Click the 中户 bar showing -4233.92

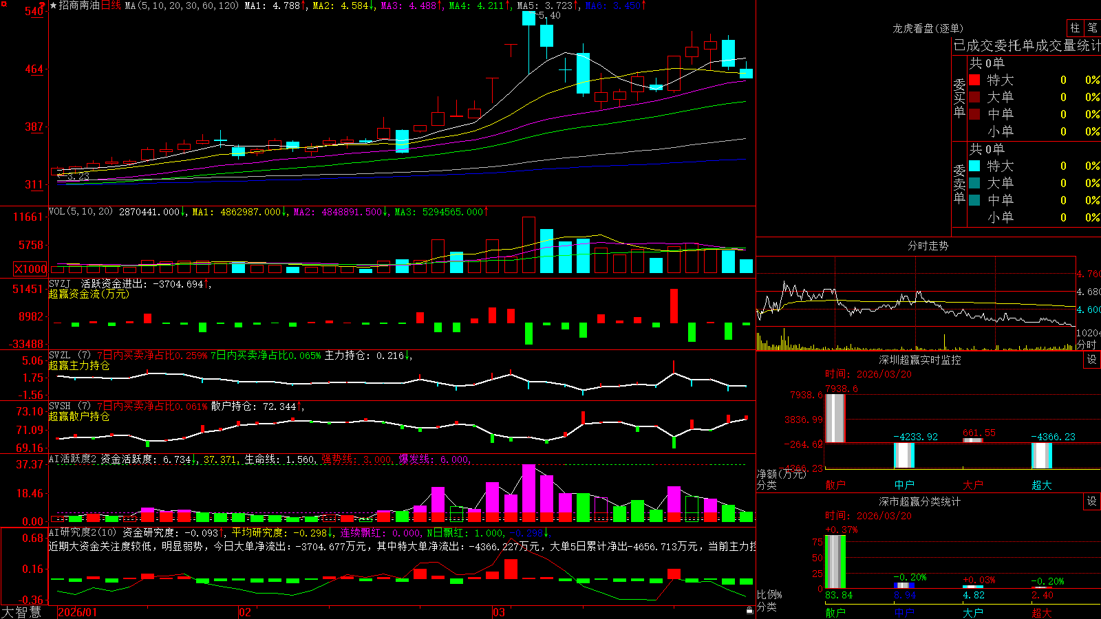coord(904,455)
